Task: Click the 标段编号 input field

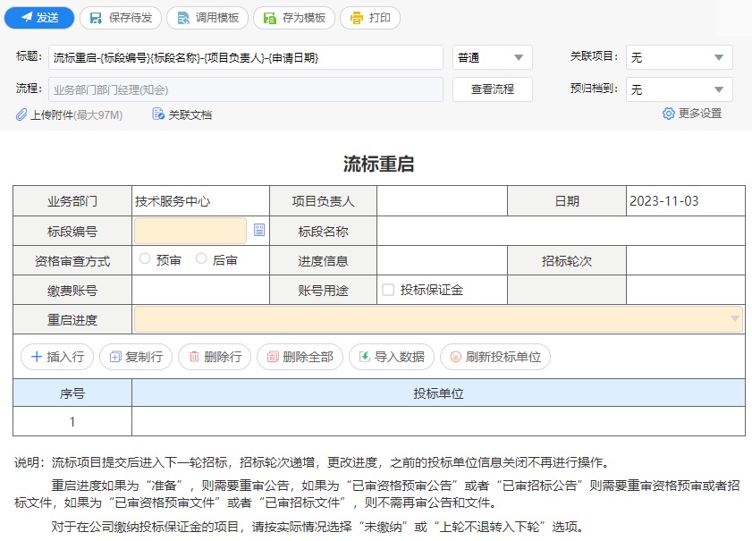Action: (190, 231)
